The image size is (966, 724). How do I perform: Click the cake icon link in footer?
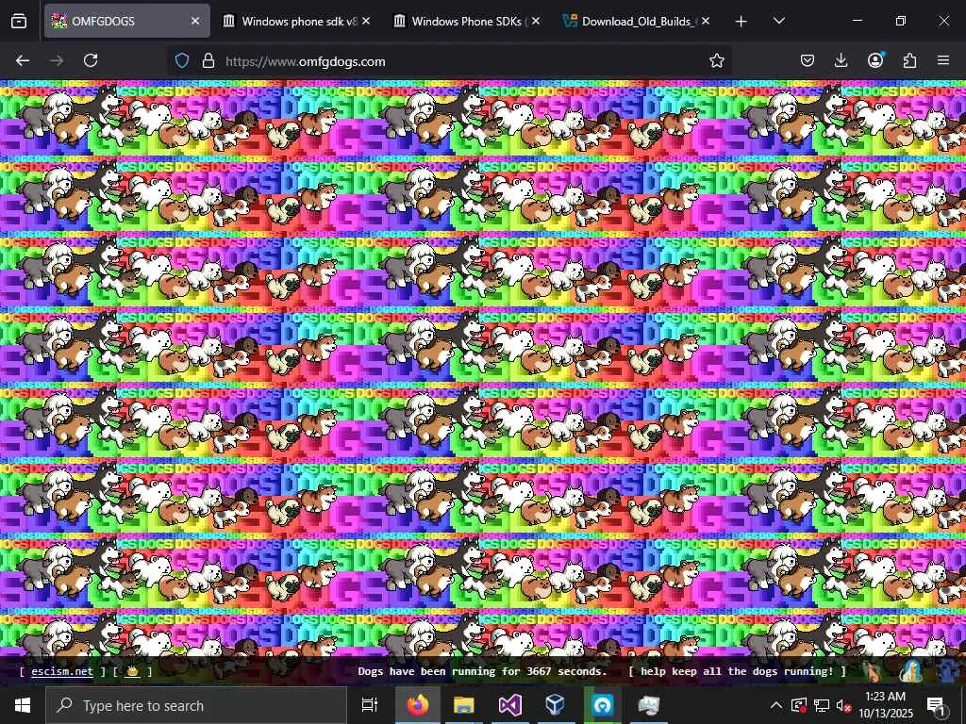(132, 671)
